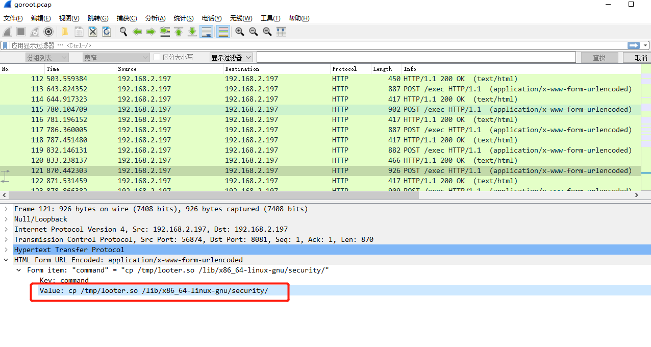Open the 视图(V) menu
The image size is (651, 347).
click(x=69, y=18)
